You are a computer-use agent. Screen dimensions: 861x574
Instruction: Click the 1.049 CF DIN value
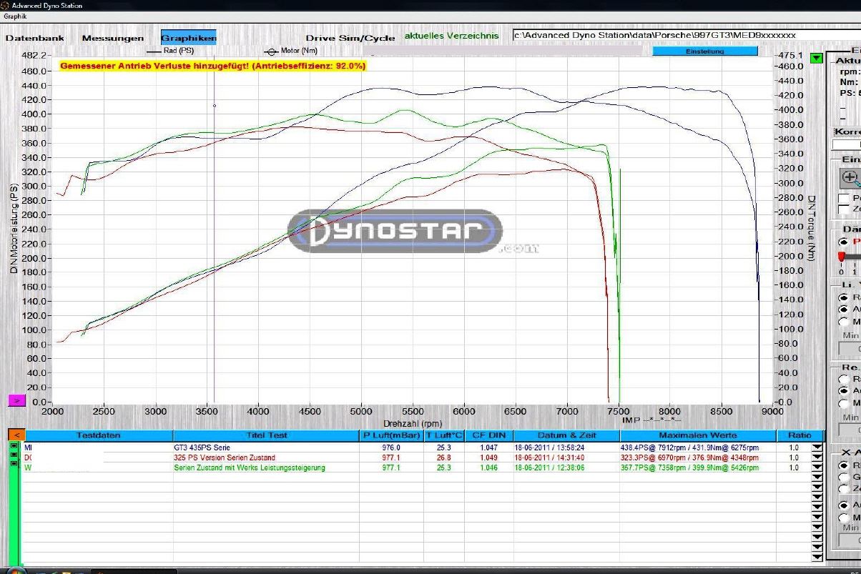pos(488,457)
